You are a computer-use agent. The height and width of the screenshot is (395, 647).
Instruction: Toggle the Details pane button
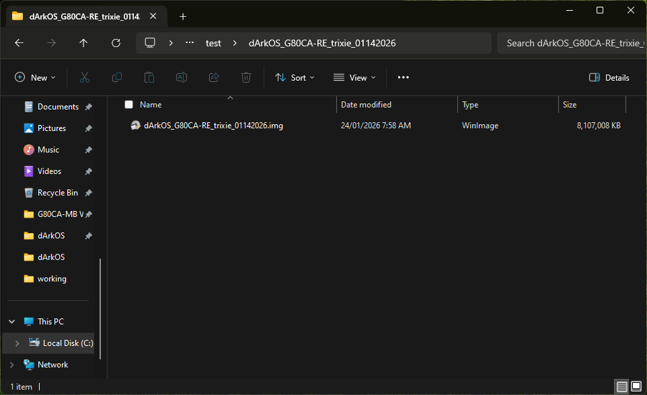[609, 77]
